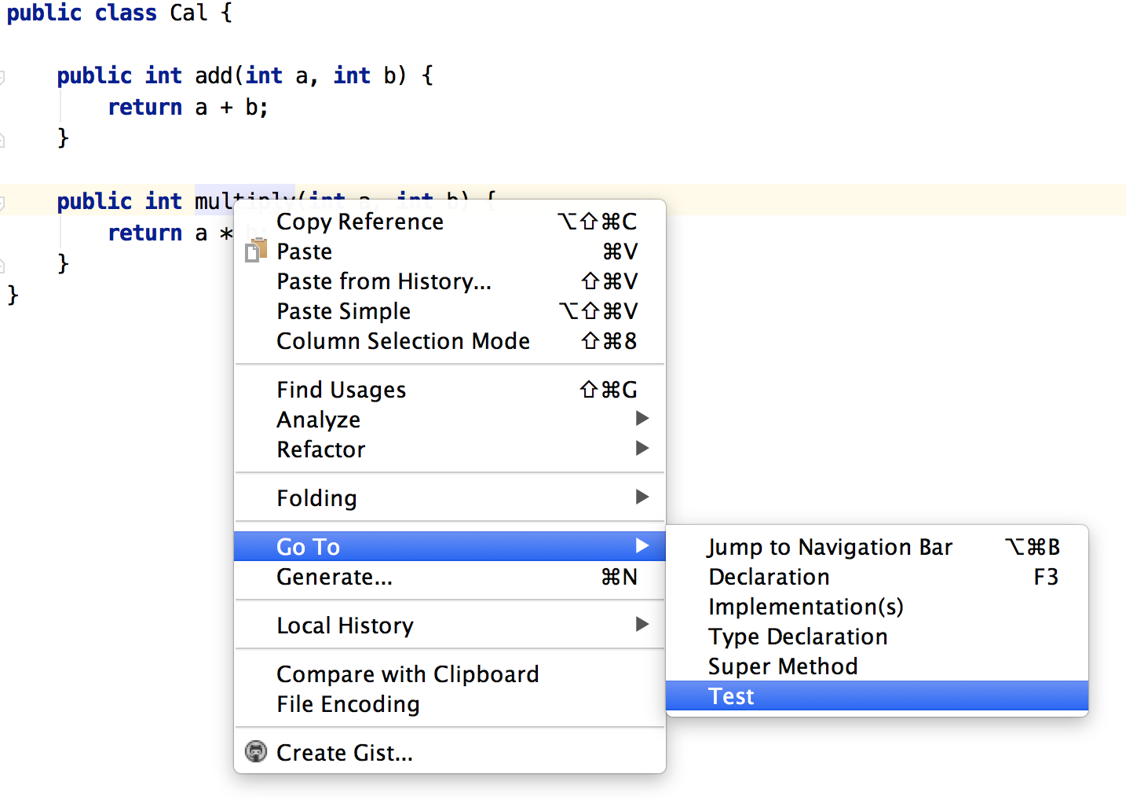Click the GitHub icon beside Create Gist
Viewport: 1126px width, 800px height.
point(255,752)
